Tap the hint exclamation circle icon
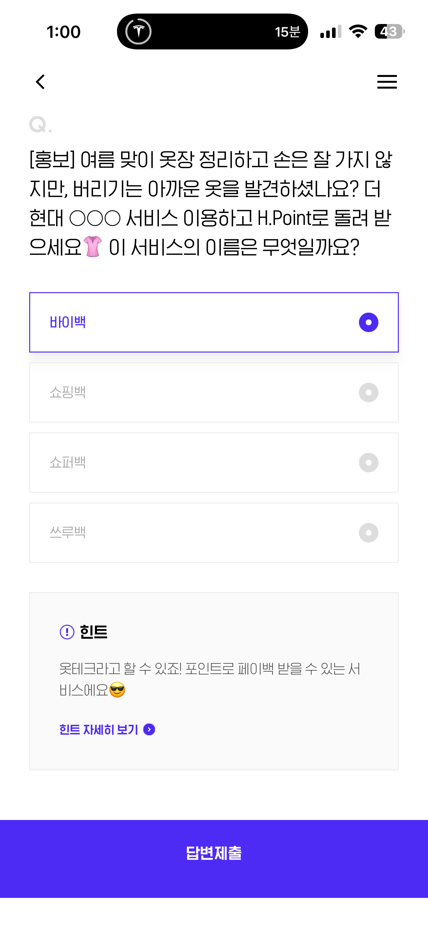 point(67,632)
